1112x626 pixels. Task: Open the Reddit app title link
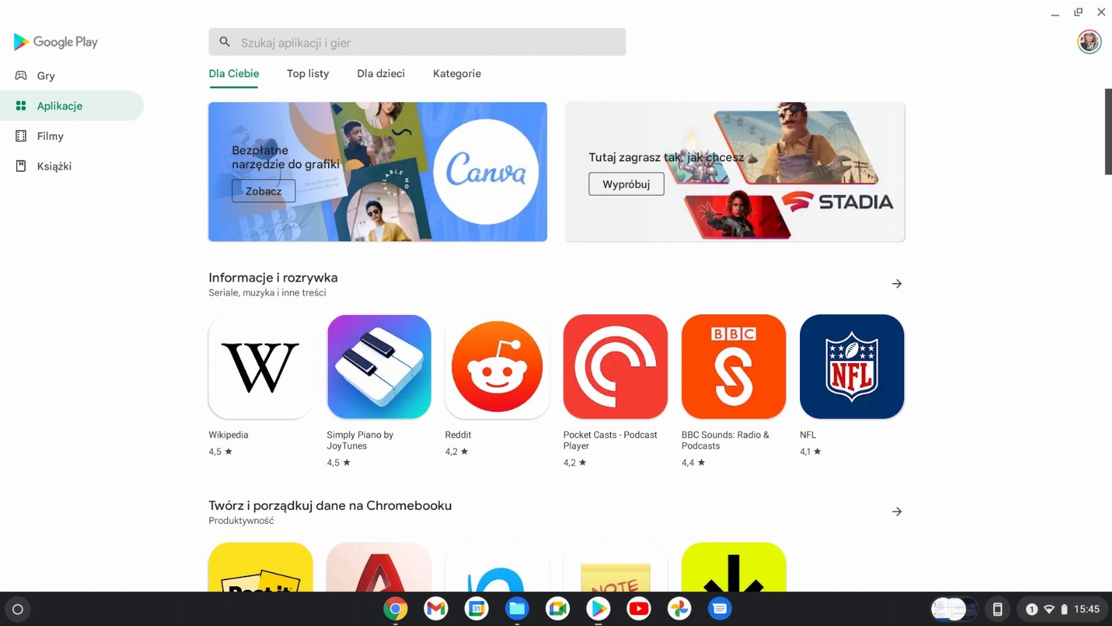[458, 435]
